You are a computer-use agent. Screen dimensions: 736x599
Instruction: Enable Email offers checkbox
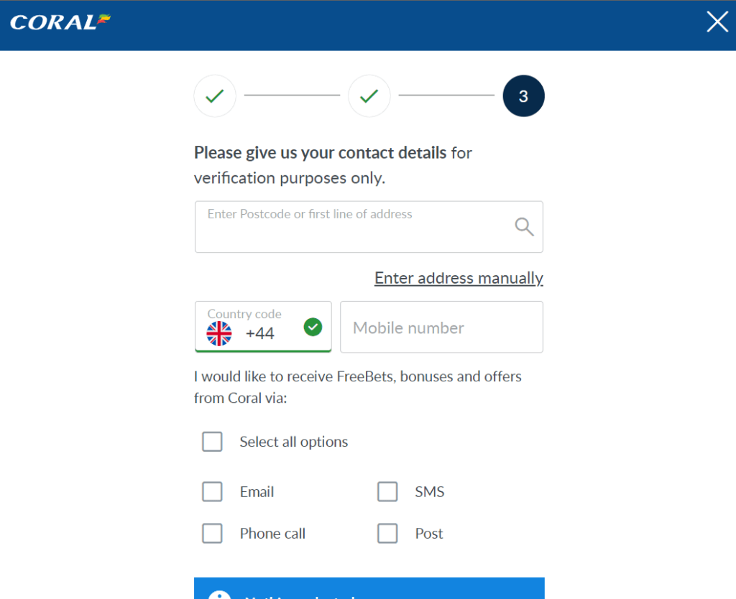(212, 492)
